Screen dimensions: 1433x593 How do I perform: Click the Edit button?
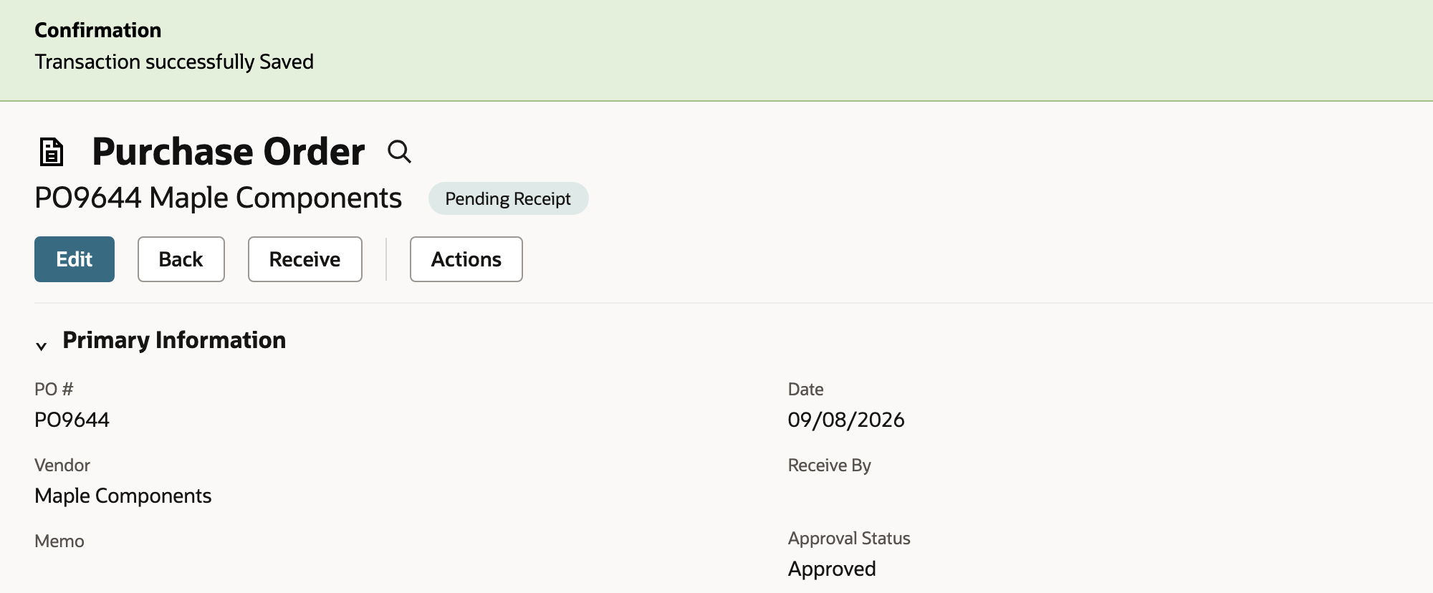pyautogui.click(x=75, y=259)
